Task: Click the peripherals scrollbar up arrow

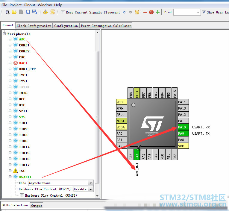Action: click(x=97, y=33)
